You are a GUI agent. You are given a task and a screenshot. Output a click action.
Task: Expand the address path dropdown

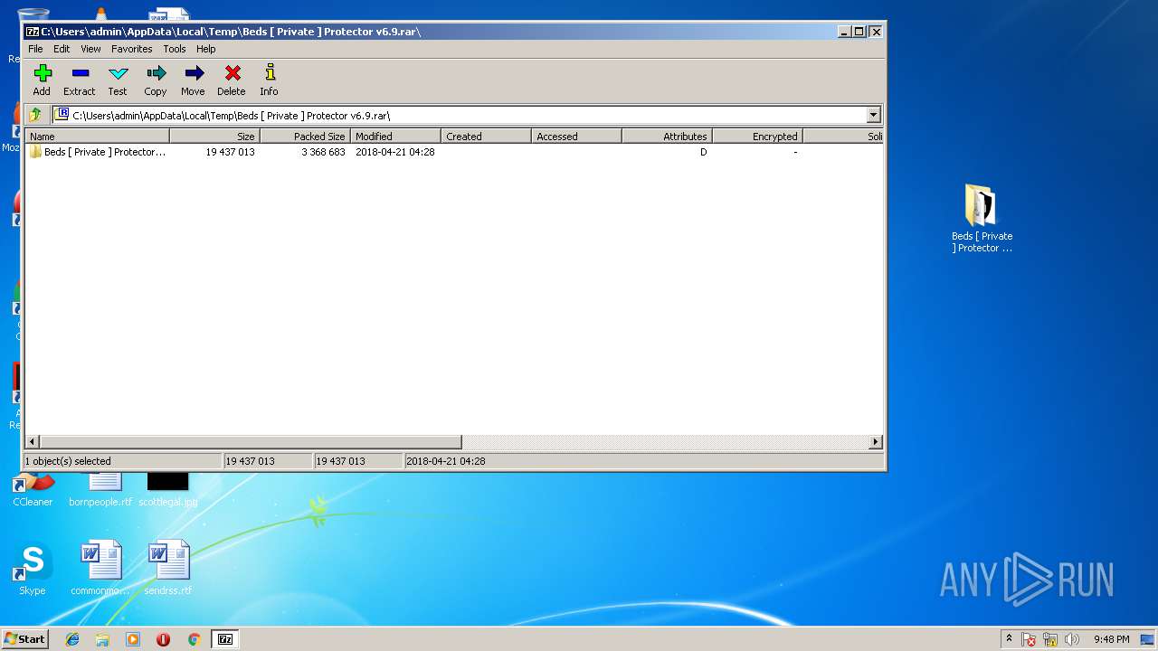coord(873,115)
